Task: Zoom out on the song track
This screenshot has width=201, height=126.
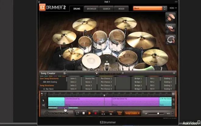Action: pyautogui.click(x=174, y=104)
